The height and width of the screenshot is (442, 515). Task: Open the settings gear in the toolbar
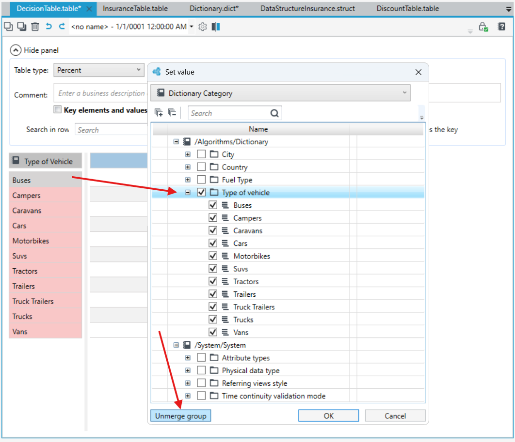coord(203,27)
